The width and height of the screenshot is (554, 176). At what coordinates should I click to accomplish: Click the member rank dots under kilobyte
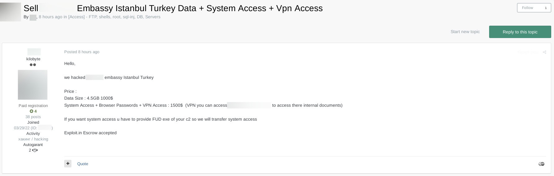pyautogui.click(x=33, y=65)
